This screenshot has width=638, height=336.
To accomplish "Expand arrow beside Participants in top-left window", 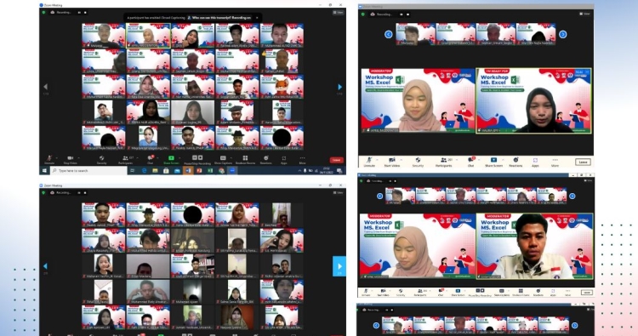I will coord(138,158).
